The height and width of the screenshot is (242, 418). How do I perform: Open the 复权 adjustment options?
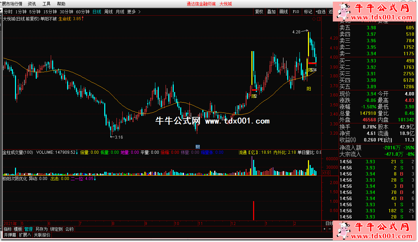[259, 12]
